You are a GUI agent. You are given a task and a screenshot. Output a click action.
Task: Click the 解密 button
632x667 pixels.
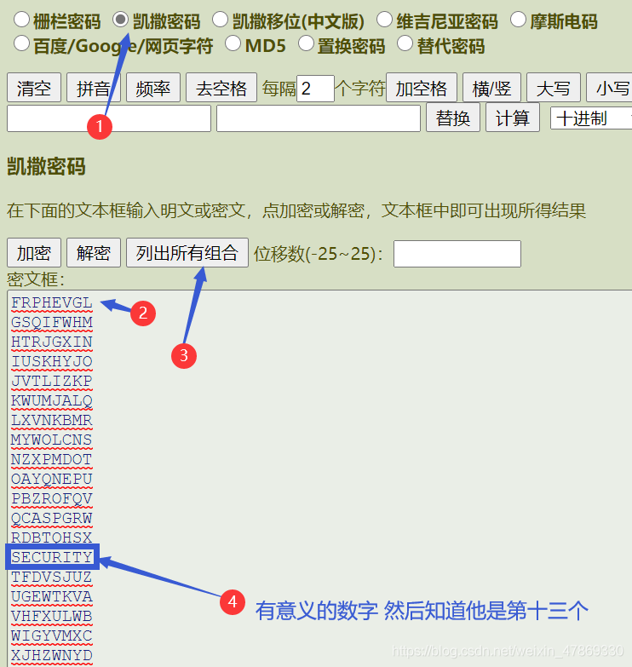pos(94,253)
